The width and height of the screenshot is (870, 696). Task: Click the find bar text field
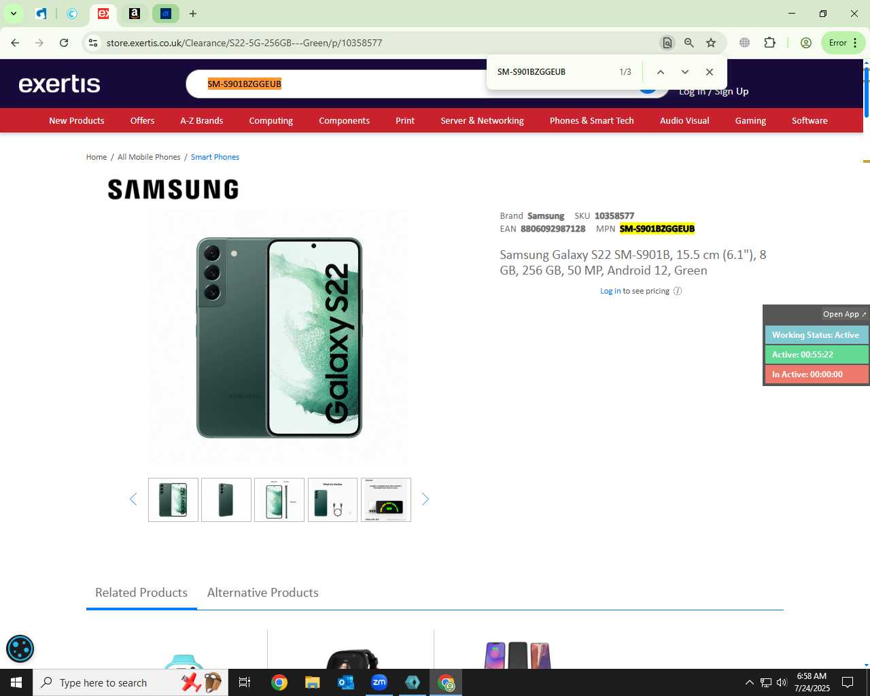click(554, 72)
